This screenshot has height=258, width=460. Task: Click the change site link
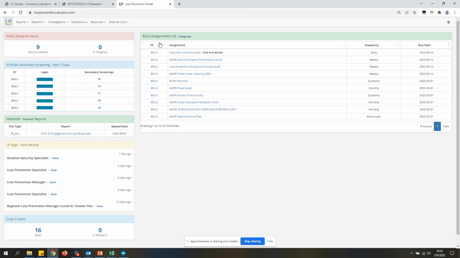click(x=185, y=37)
